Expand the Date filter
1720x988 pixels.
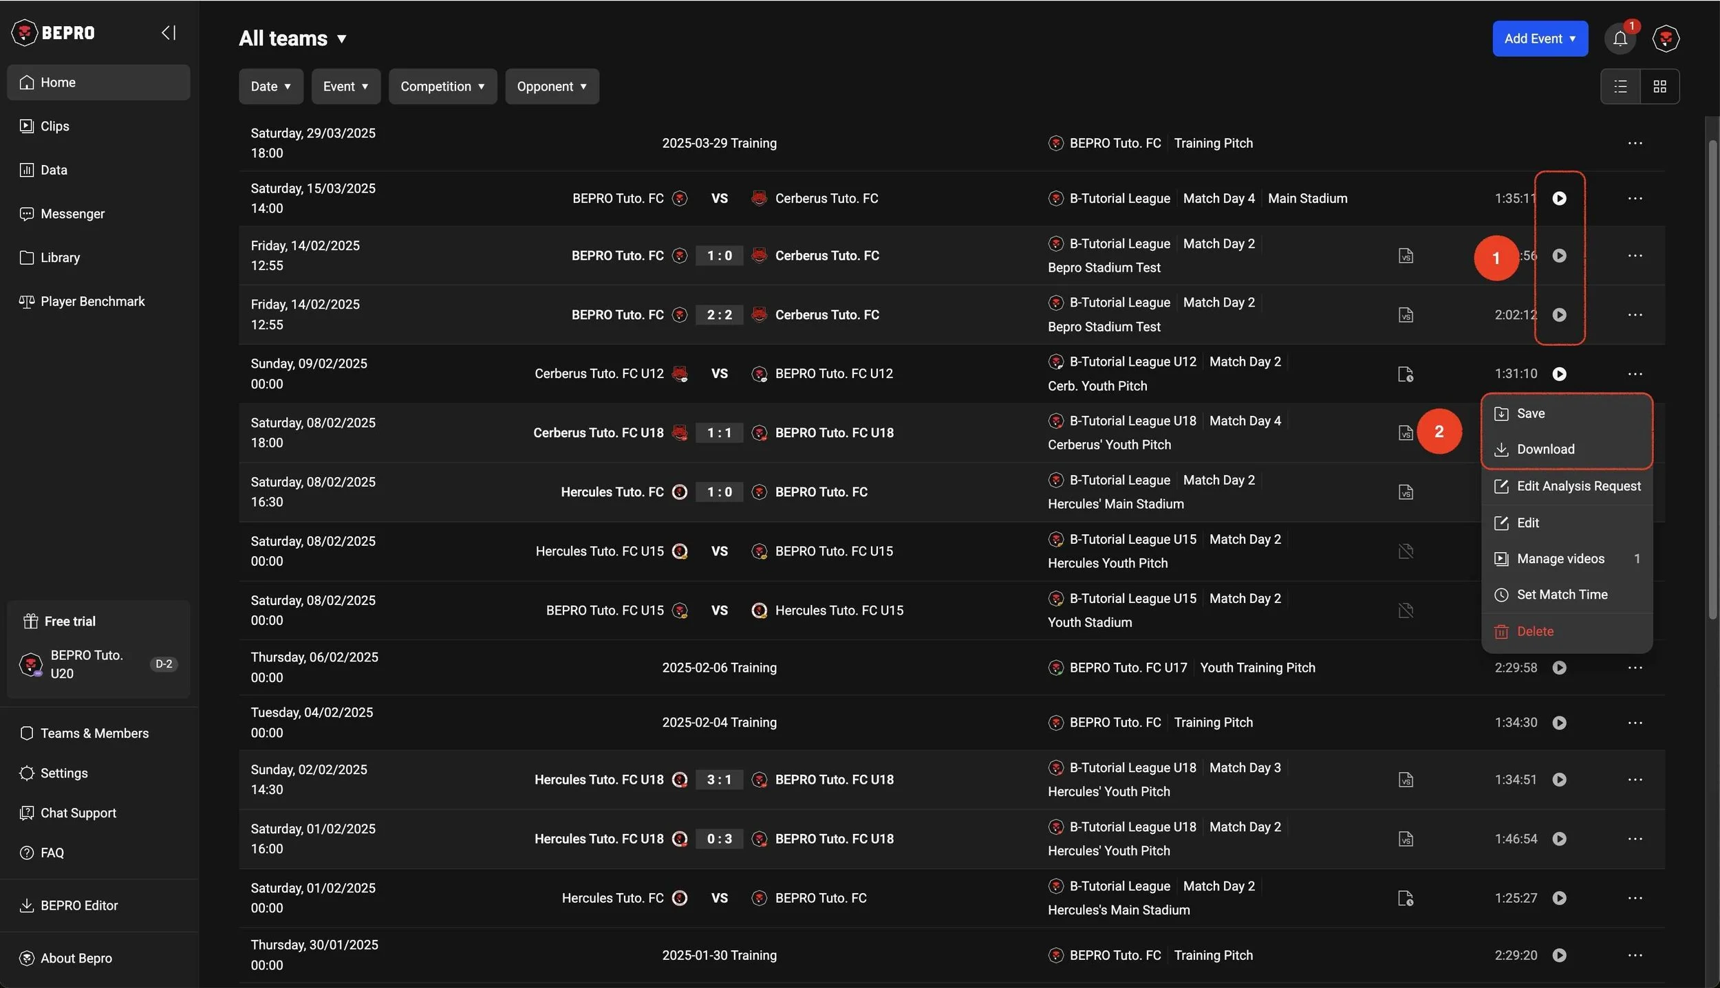[x=270, y=87]
